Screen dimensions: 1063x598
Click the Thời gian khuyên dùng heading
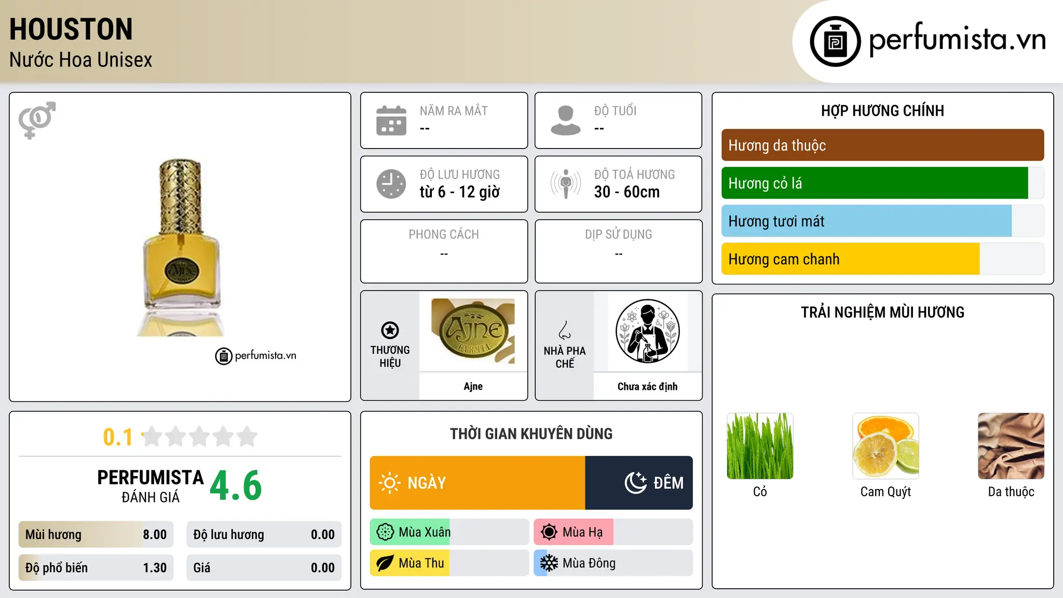531,433
